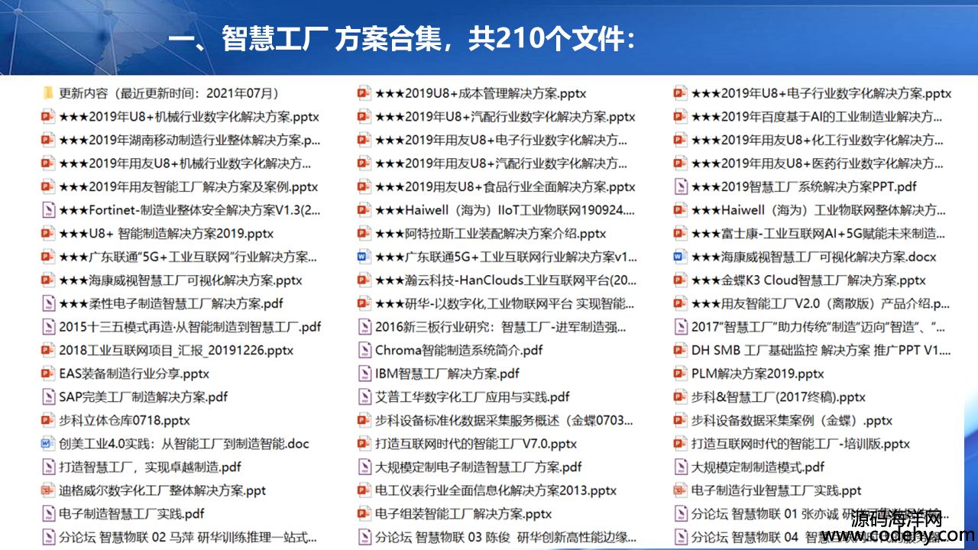Click the PowerPoint icon of 2019U8+成本管理解决方案.pptx
The image size is (978, 550).
pos(364,93)
